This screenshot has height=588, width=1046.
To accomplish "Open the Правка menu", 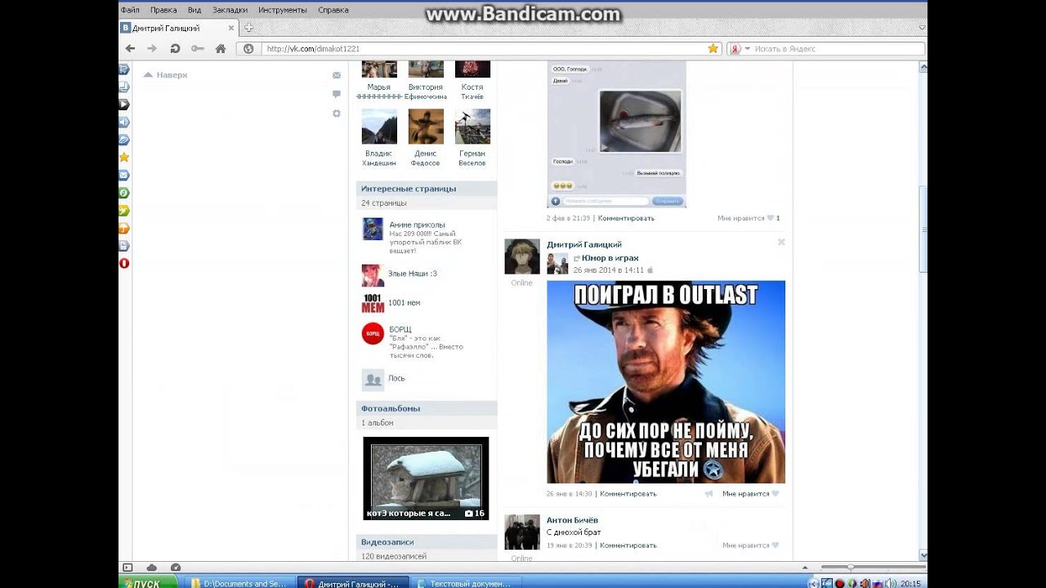I will pyautogui.click(x=163, y=10).
